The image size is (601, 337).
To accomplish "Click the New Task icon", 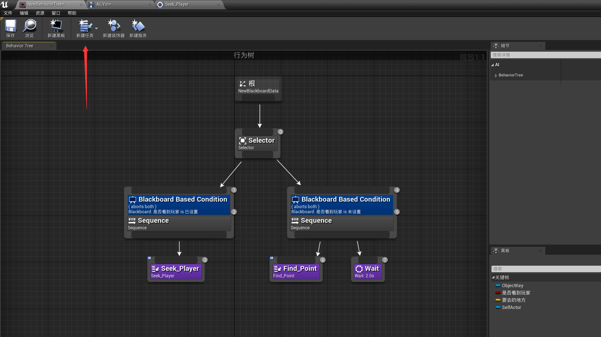I will pyautogui.click(x=84, y=27).
